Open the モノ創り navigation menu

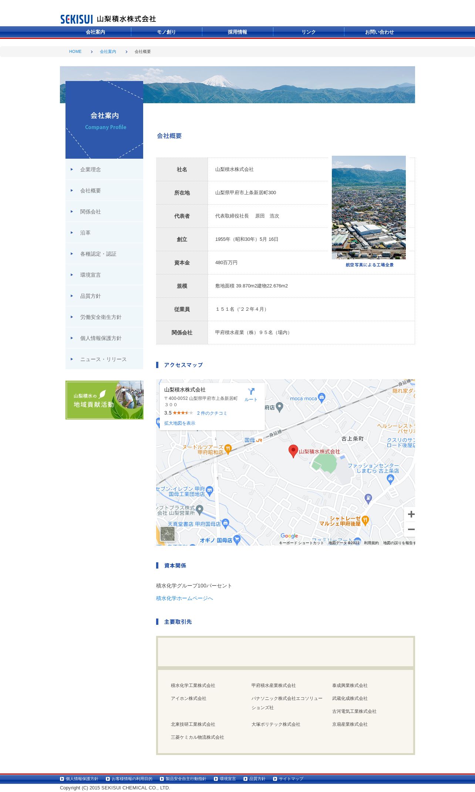click(x=166, y=32)
